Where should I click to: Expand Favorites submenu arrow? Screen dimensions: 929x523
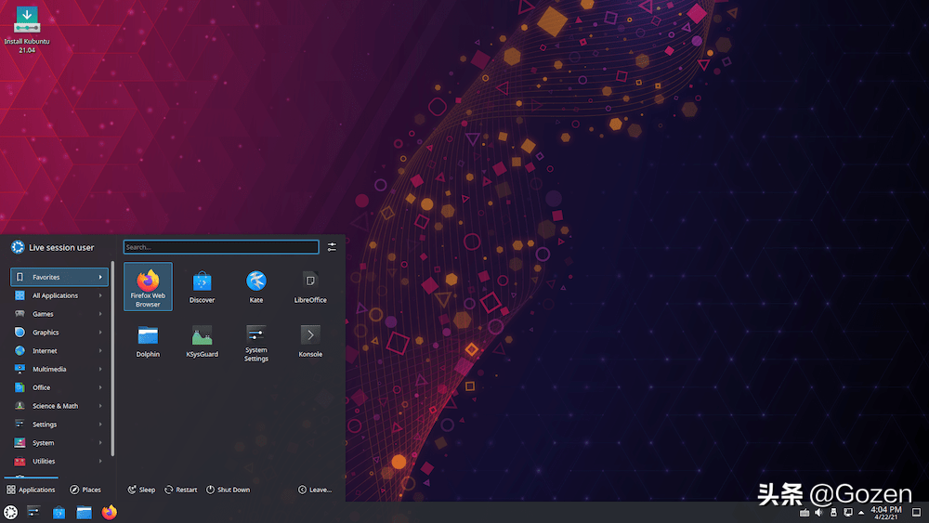pos(100,277)
